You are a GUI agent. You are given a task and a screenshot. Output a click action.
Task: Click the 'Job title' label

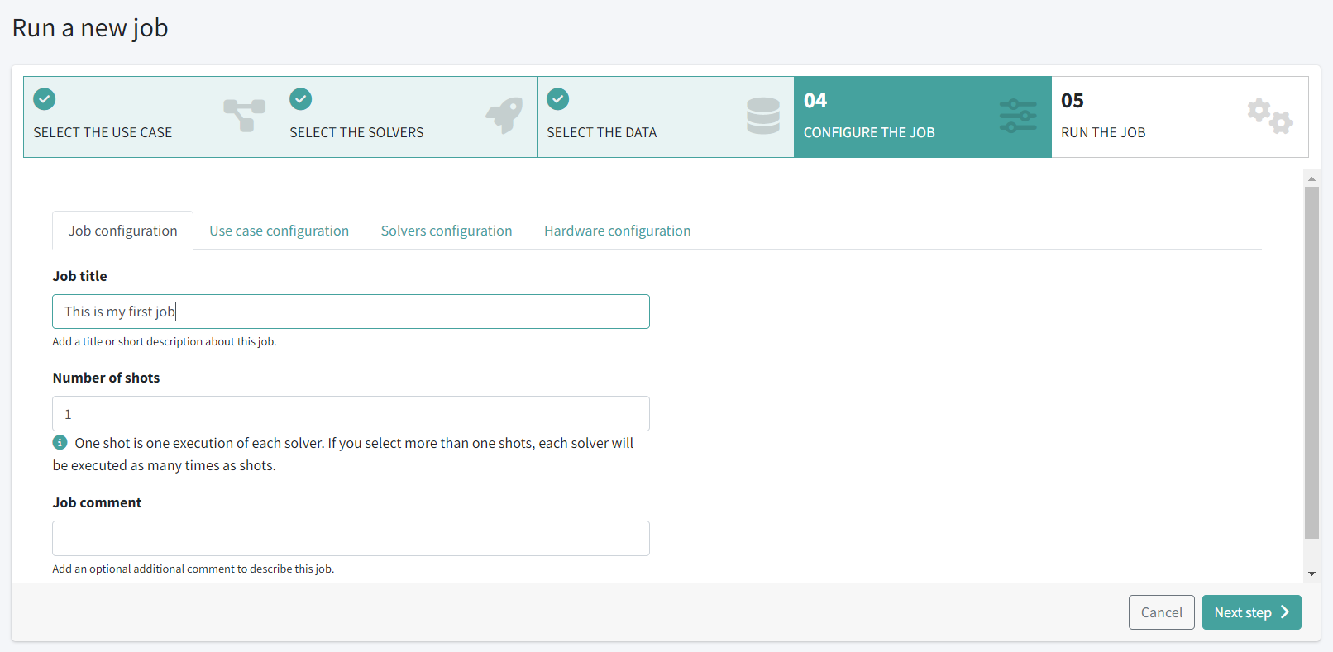(80, 276)
